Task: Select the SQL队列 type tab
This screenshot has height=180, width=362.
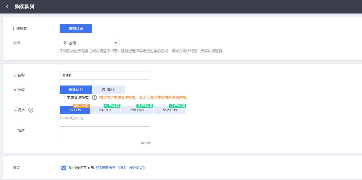Action: tap(76, 90)
